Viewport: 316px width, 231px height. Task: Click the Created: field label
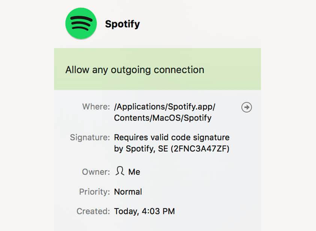(x=93, y=211)
